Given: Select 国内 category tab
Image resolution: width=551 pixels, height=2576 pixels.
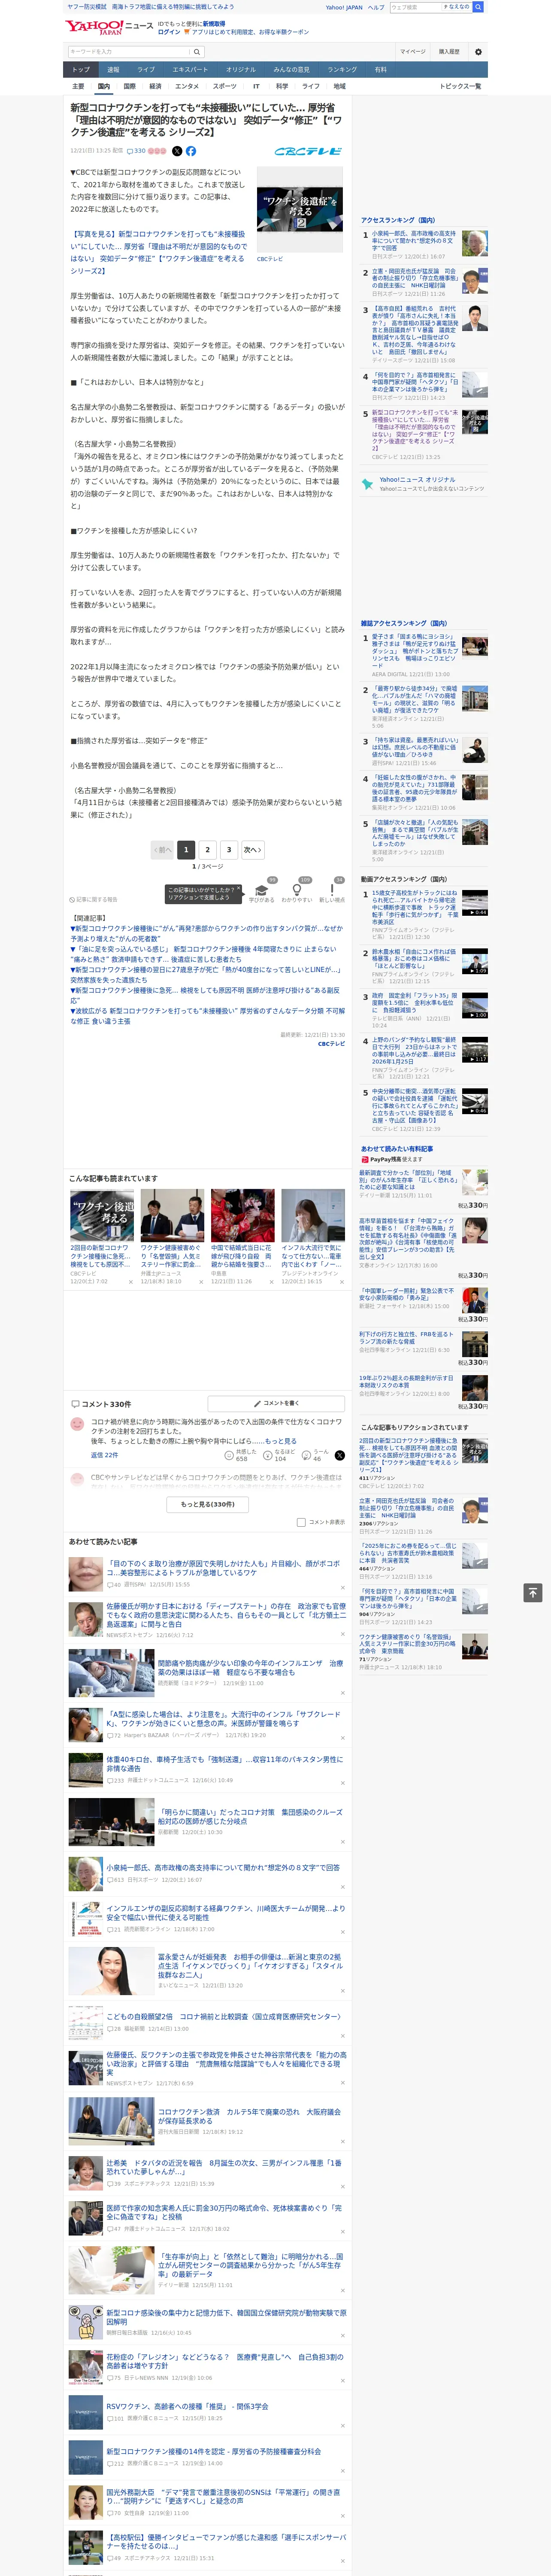Looking at the screenshot, I should tap(104, 86).
